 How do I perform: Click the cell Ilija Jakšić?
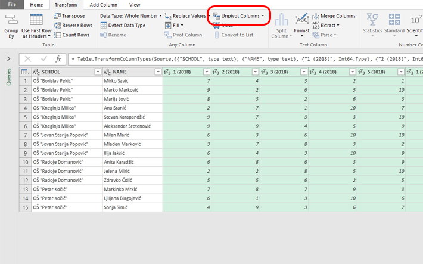pos(132,153)
